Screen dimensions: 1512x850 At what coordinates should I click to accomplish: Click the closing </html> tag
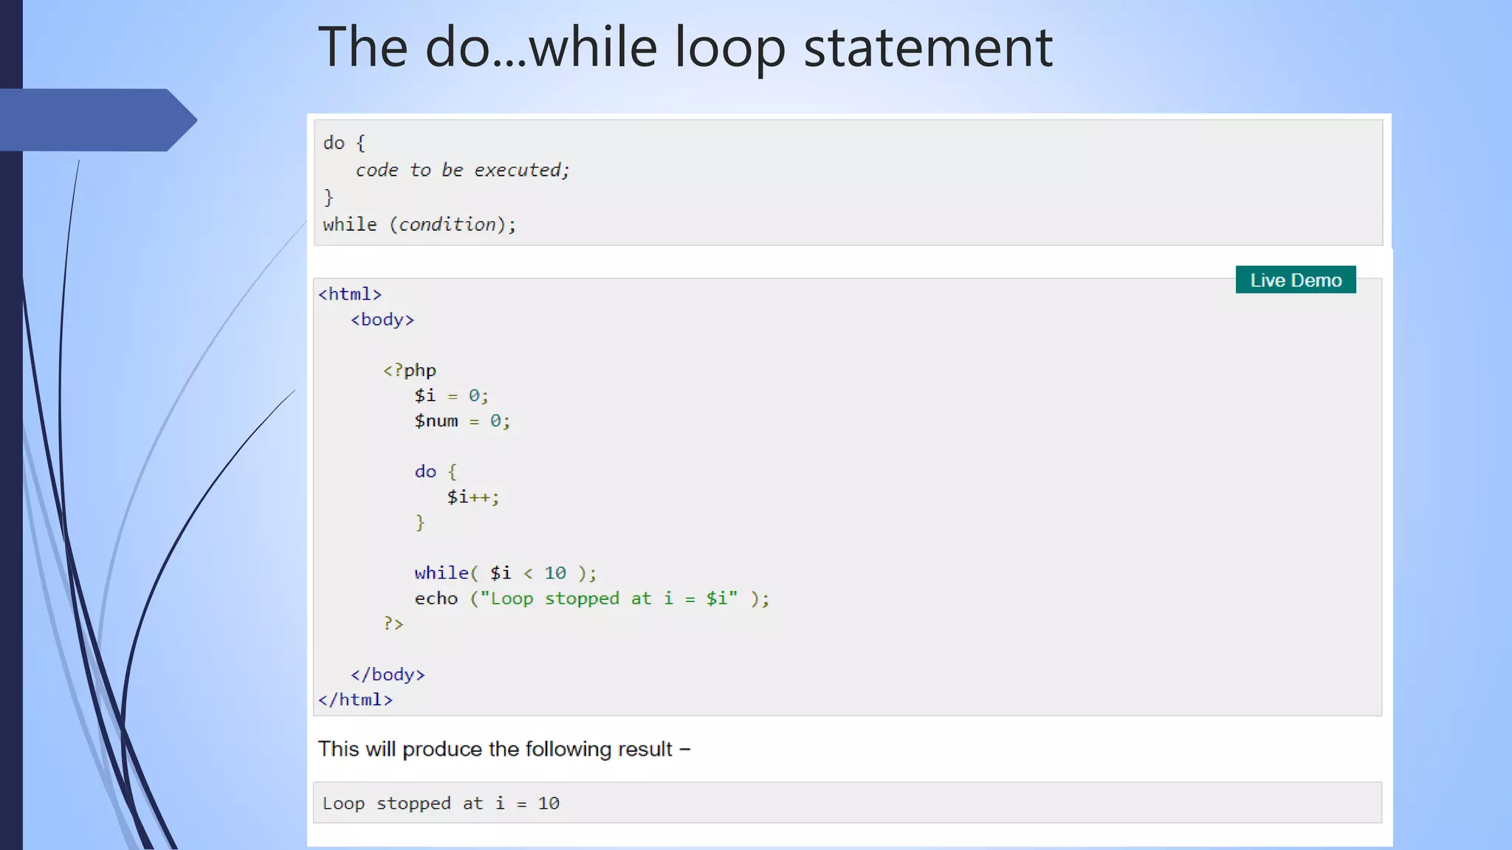(355, 699)
